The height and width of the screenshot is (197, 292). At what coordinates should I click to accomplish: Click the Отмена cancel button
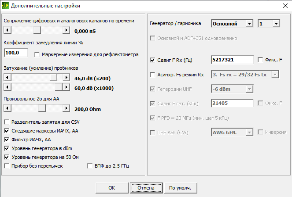pos(146,188)
